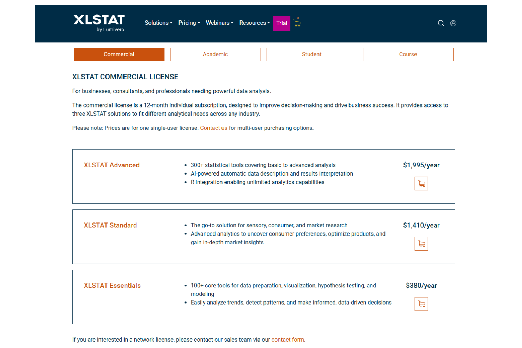Viewport: 522px width, 348px height.
Task: Click '300+ statistical tools' bullet text
Action: click(263, 165)
